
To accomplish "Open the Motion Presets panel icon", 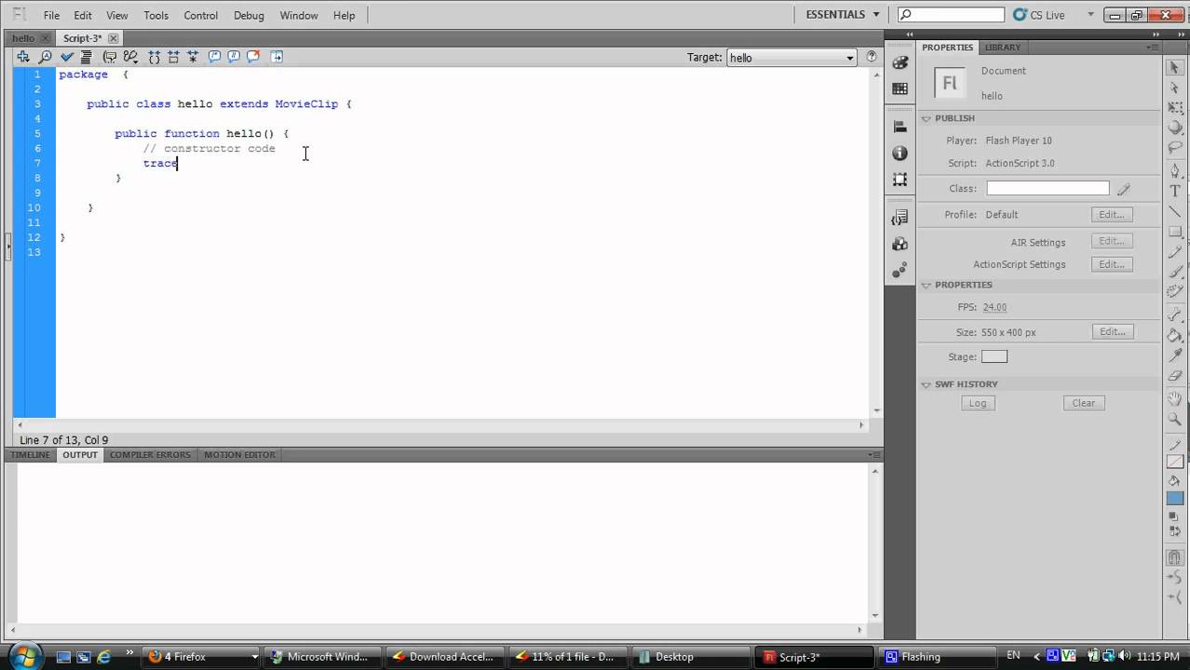I will click(x=899, y=270).
